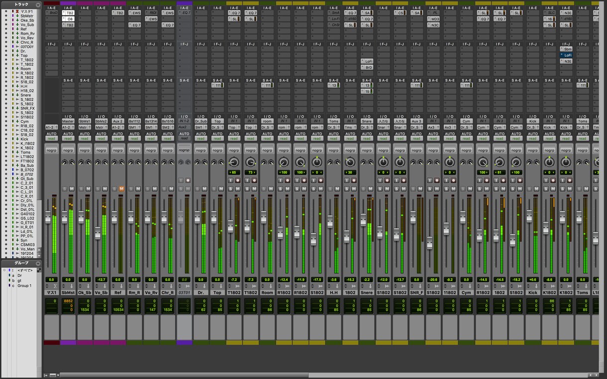
Task: Mute the Vo_Sb channel strip
Action: [x=104, y=189]
